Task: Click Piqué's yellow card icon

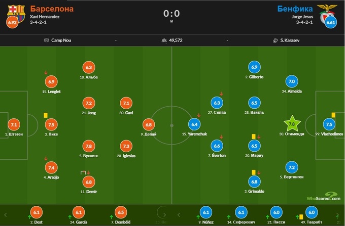Action: pyautogui.click(x=46, y=115)
